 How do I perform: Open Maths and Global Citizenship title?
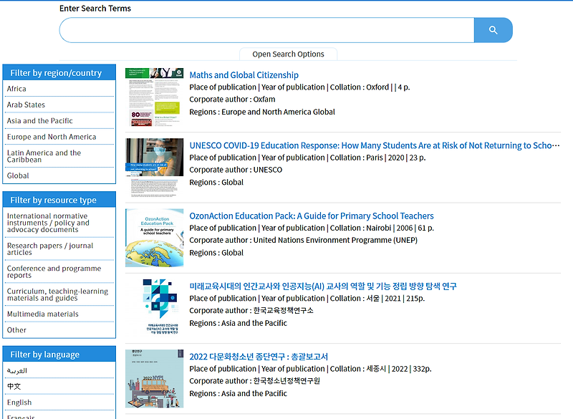244,75
